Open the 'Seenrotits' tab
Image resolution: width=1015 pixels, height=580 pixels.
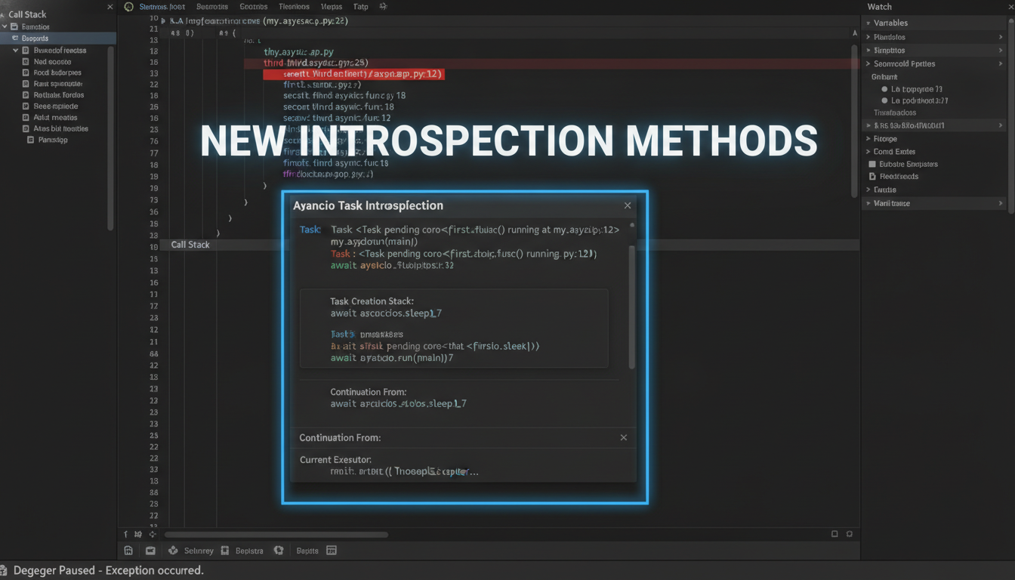pyautogui.click(x=212, y=7)
